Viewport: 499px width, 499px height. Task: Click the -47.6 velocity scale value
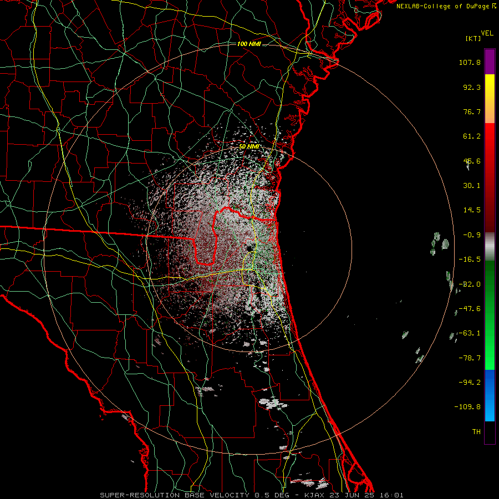coord(470,309)
